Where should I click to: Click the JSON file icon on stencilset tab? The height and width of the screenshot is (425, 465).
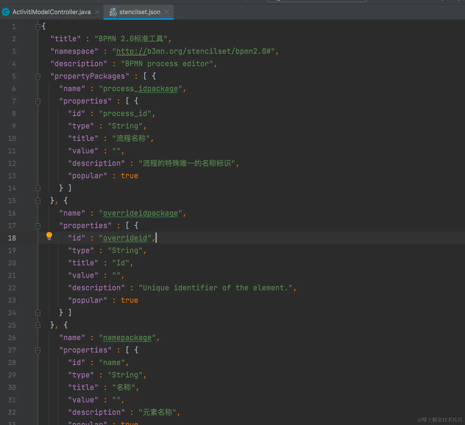click(x=113, y=12)
